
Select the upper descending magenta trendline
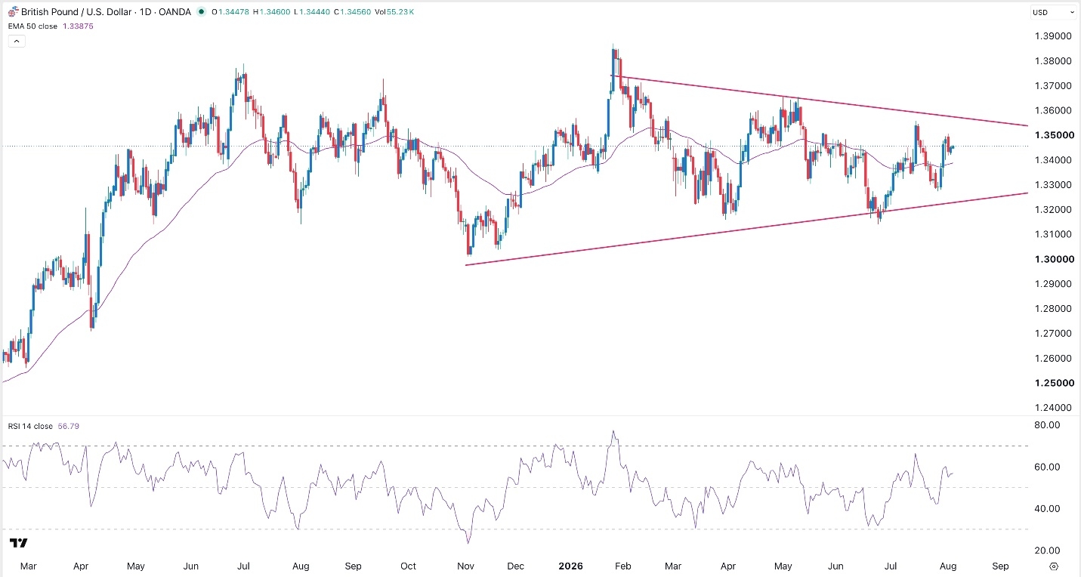(x=820, y=101)
